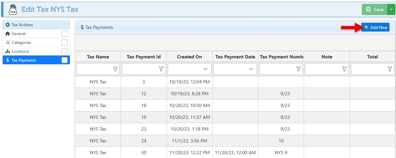Viewport: 396px width, 158px height.
Task: Click filter icon in Tax Payment Number column
Action: point(298,69)
